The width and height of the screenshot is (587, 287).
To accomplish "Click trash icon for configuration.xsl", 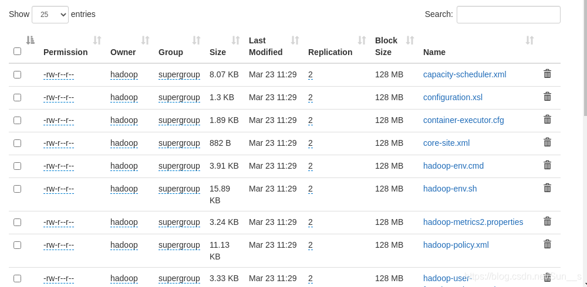I will point(547,97).
